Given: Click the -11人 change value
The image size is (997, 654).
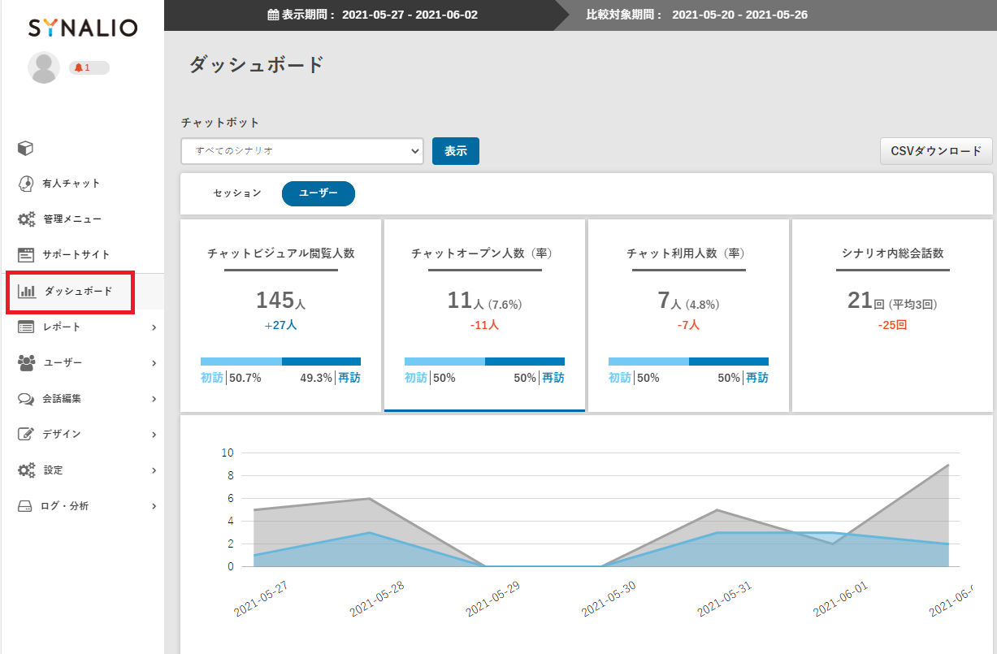Looking at the screenshot, I should [x=484, y=325].
